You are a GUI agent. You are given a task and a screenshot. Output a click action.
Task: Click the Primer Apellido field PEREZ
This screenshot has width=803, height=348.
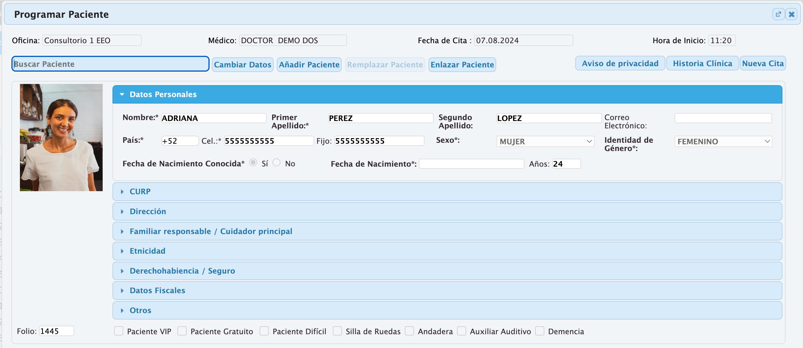coord(381,118)
